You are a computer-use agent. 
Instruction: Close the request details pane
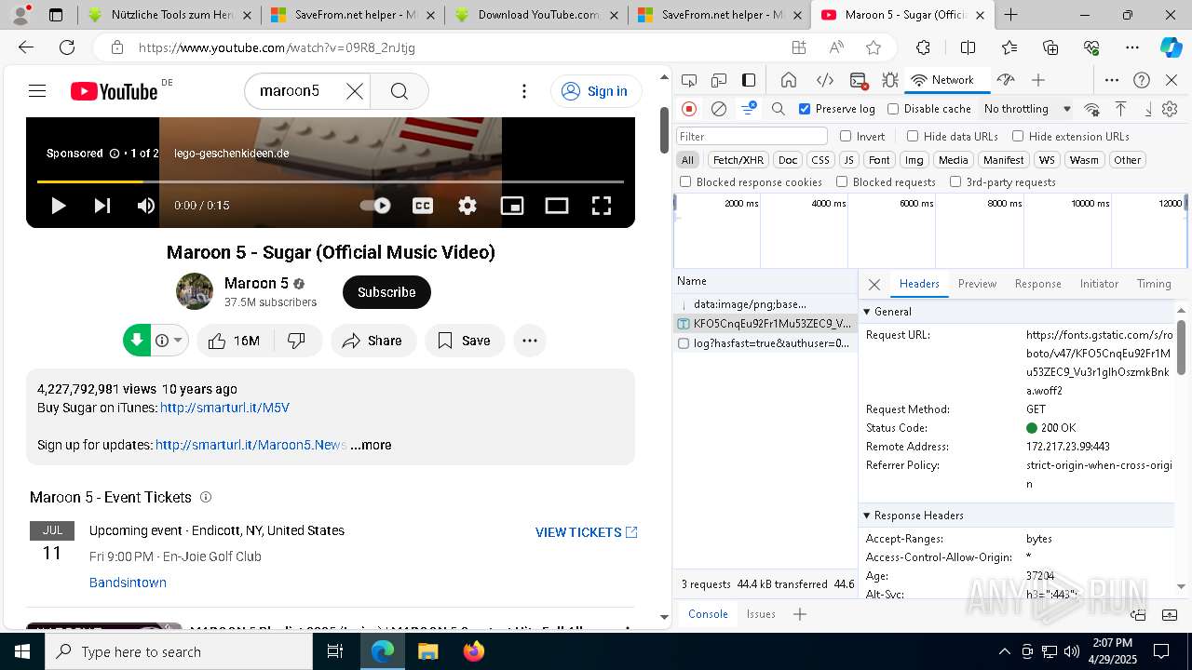[x=874, y=284]
